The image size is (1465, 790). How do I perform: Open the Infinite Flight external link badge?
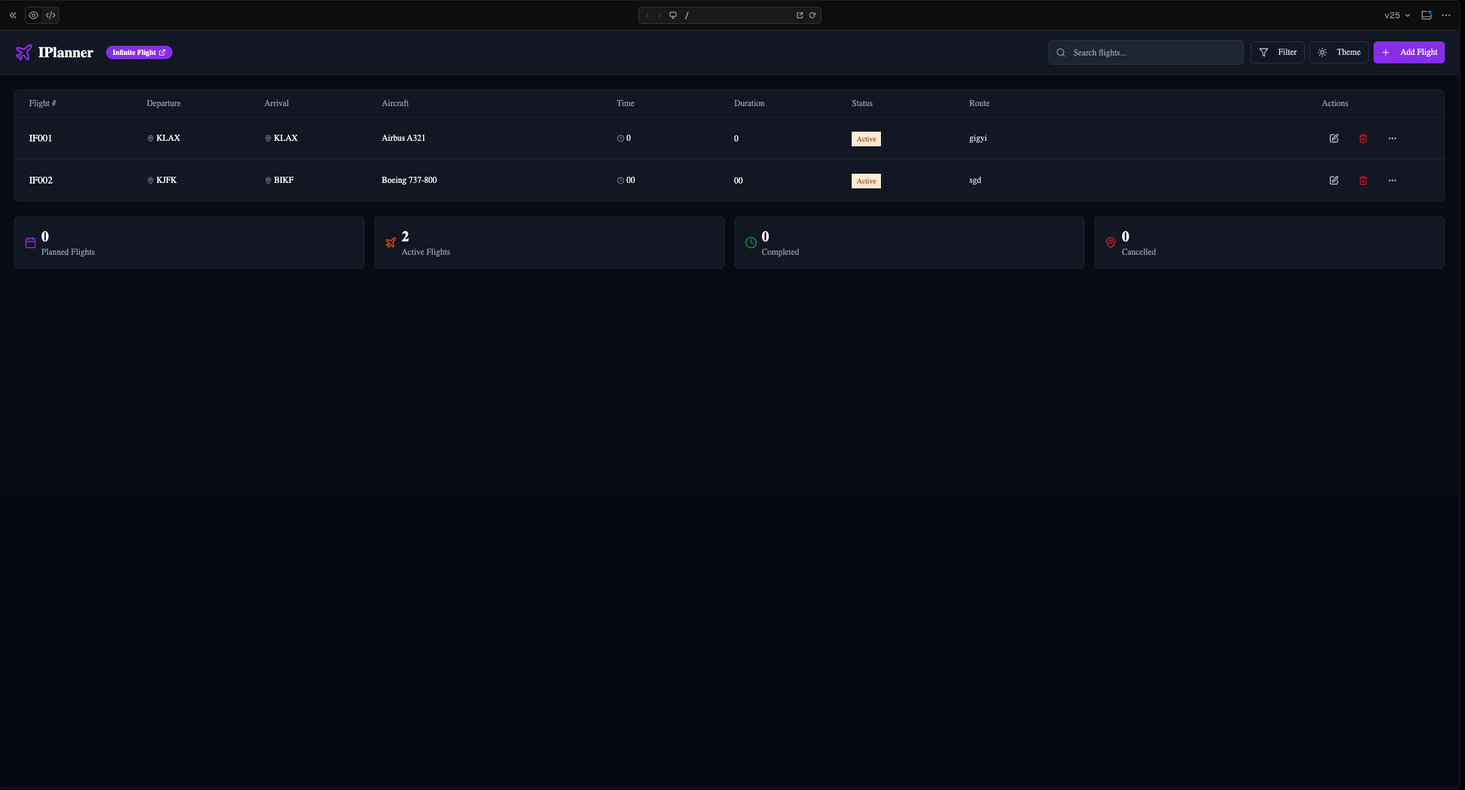click(x=139, y=52)
